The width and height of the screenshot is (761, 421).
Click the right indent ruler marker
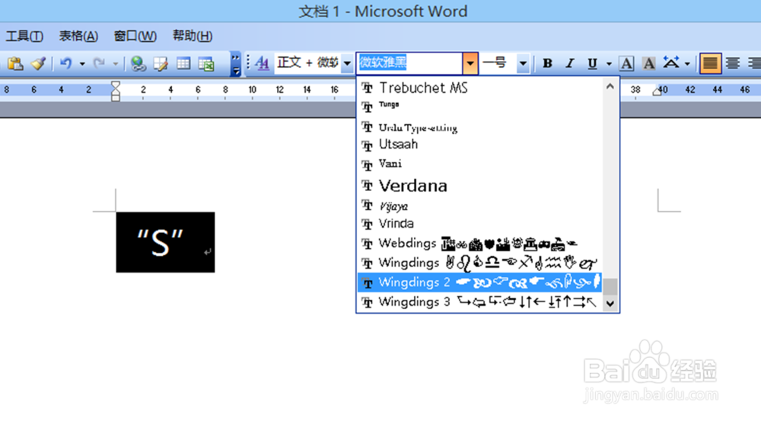click(x=657, y=92)
